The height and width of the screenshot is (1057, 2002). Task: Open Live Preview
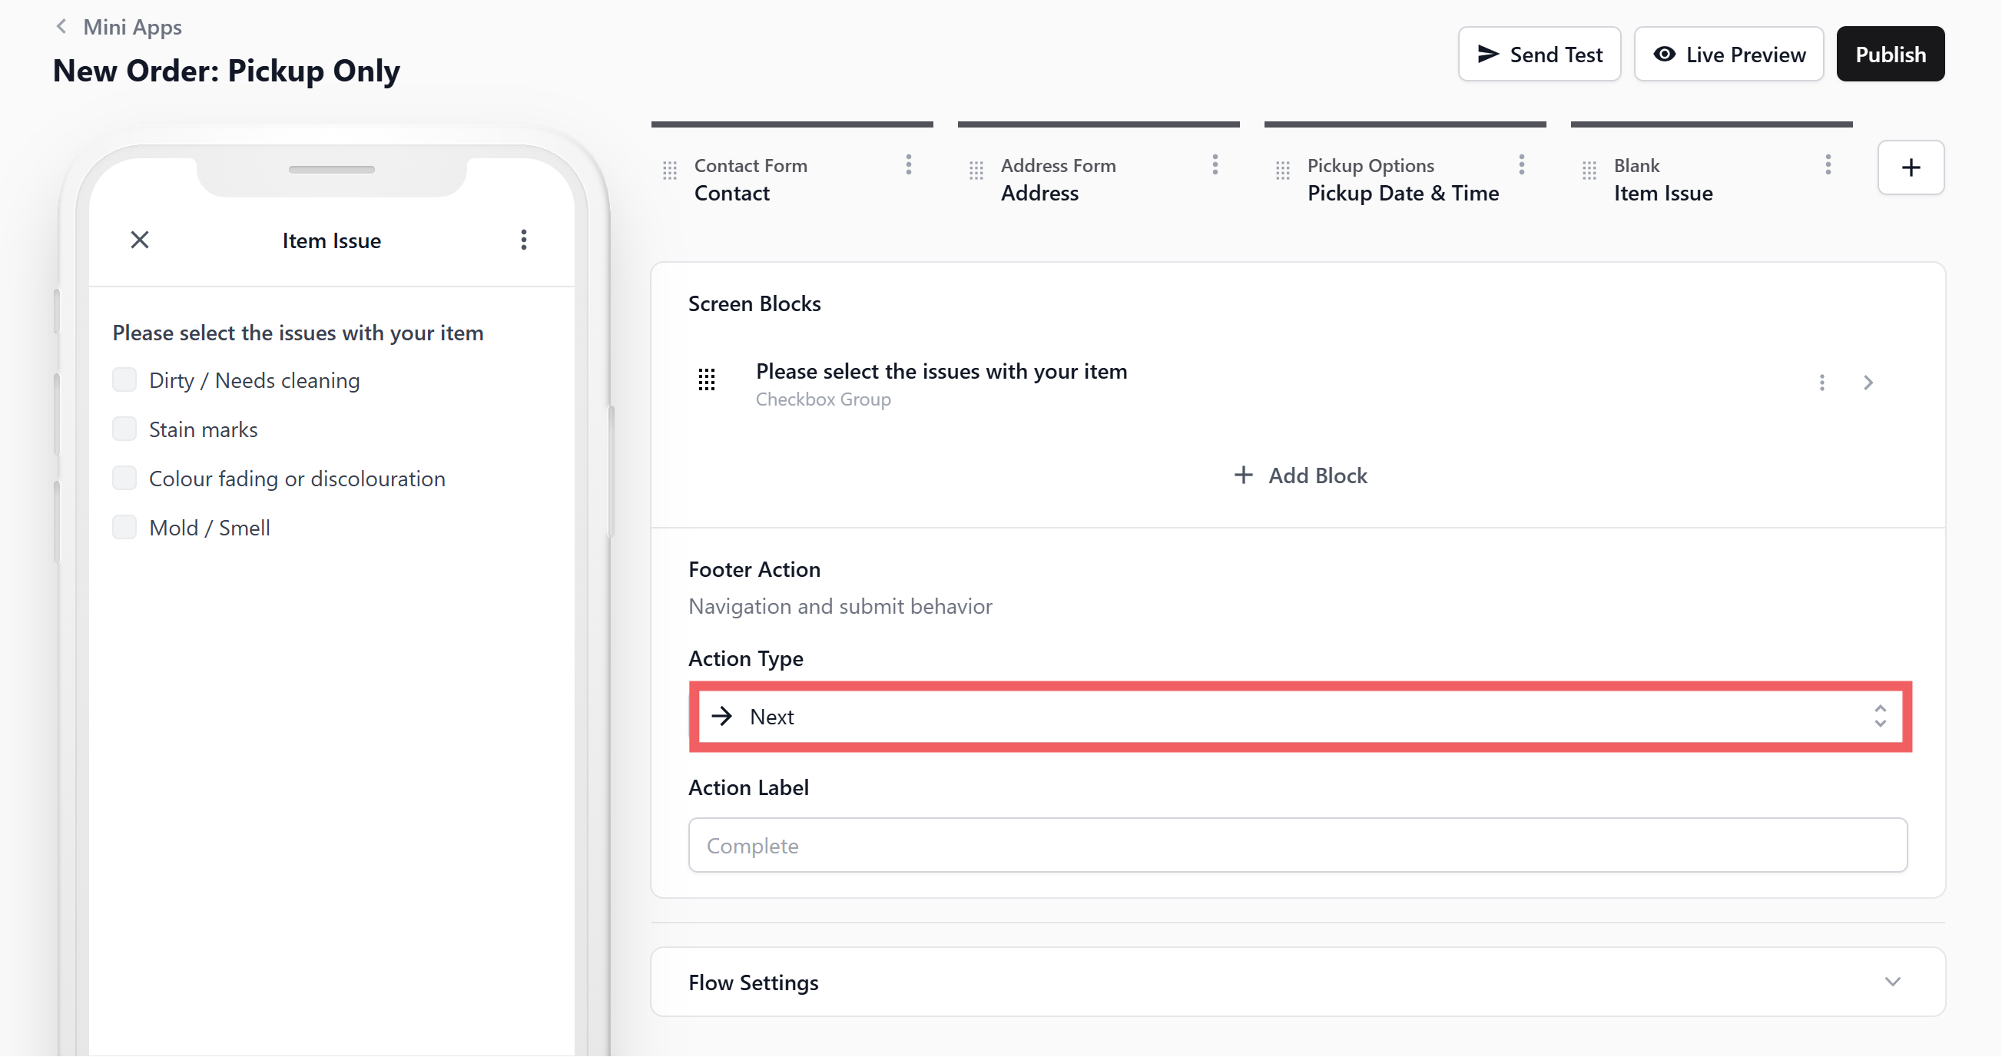(x=1729, y=55)
